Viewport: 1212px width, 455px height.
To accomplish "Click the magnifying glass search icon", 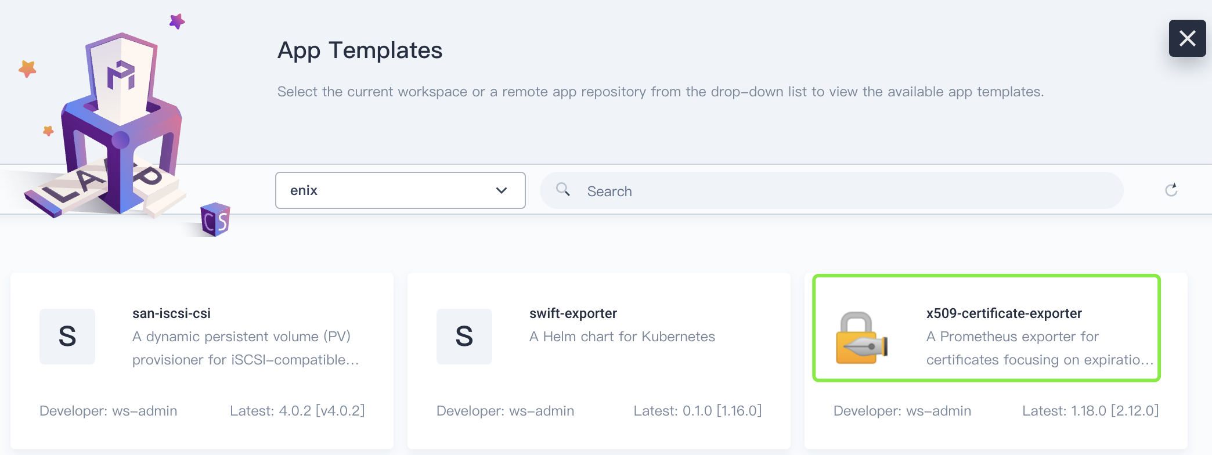I will (562, 190).
